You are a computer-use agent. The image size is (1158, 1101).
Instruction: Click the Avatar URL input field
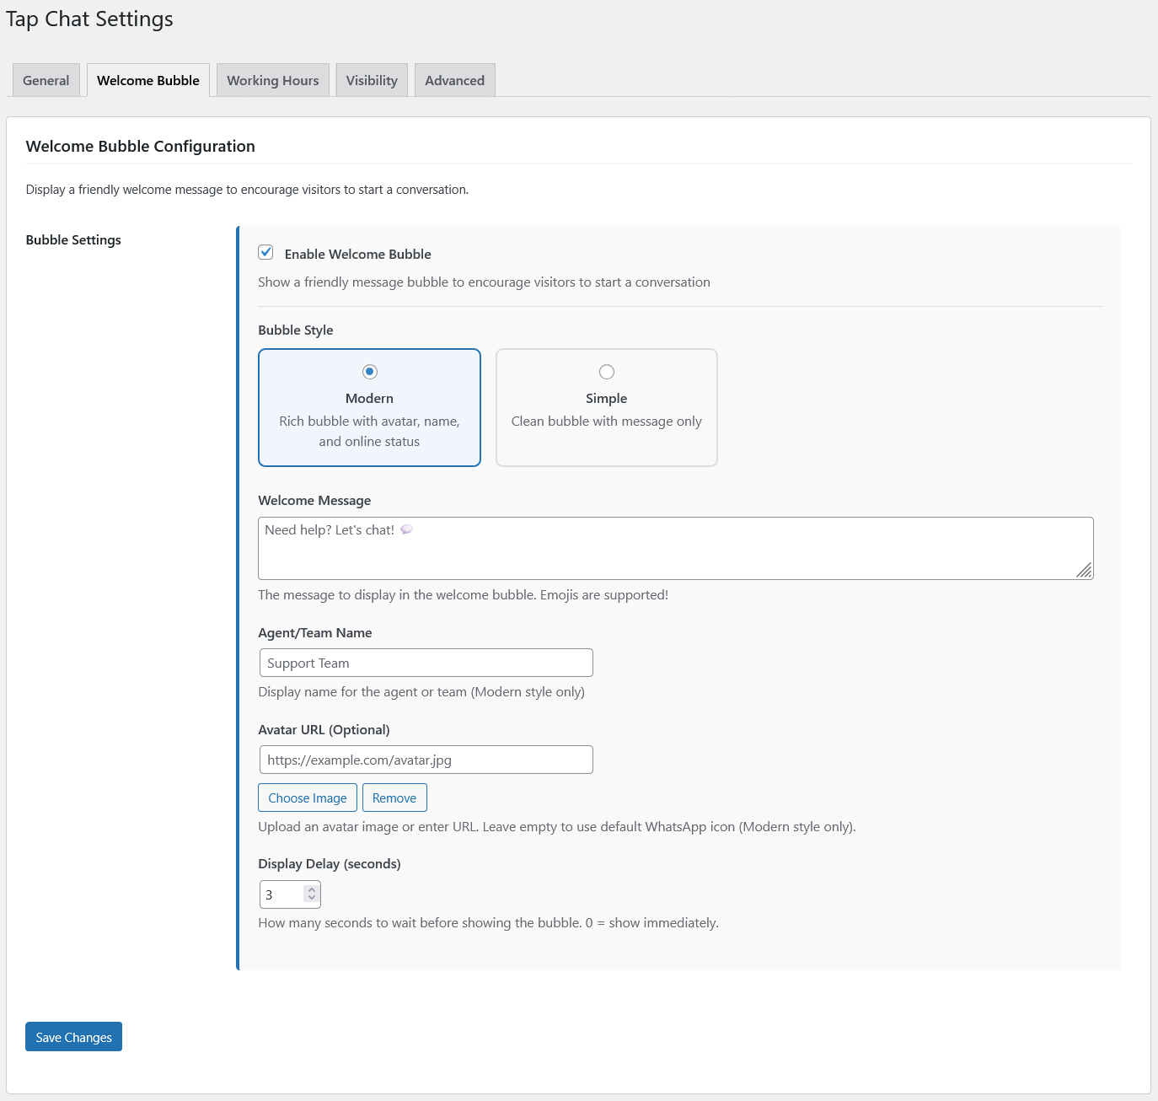tap(426, 760)
